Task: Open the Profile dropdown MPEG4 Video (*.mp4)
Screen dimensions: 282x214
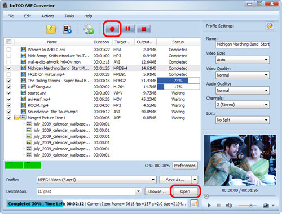Action: [x=96, y=180]
